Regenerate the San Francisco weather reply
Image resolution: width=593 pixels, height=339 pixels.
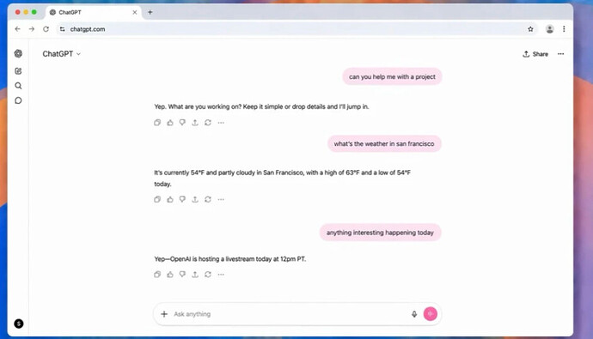point(208,199)
